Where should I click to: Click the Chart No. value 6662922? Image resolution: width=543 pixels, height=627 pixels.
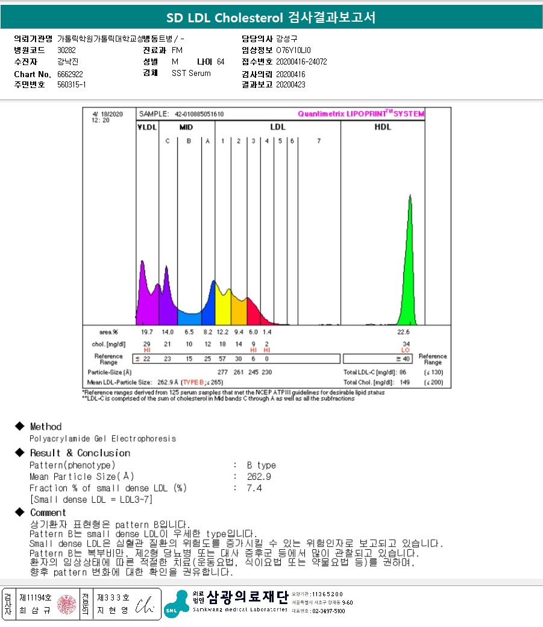tap(70, 74)
